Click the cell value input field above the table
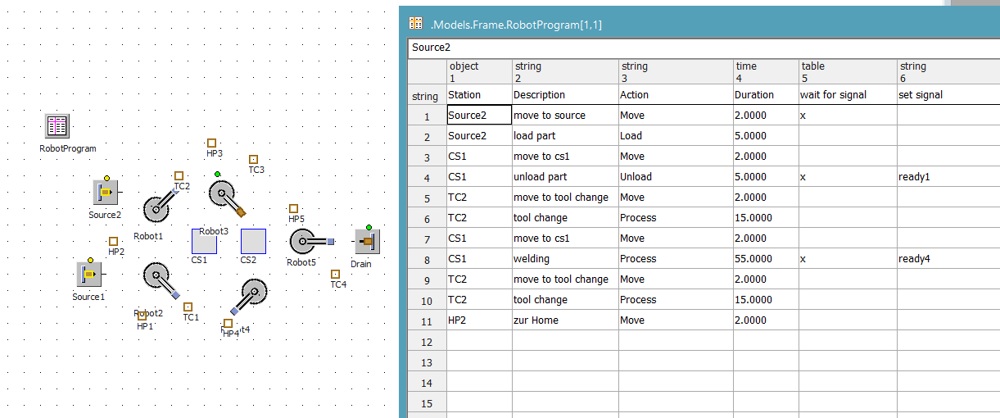Image resolution: width=1000 pixels, height=418 pixels. coord(703,48)
